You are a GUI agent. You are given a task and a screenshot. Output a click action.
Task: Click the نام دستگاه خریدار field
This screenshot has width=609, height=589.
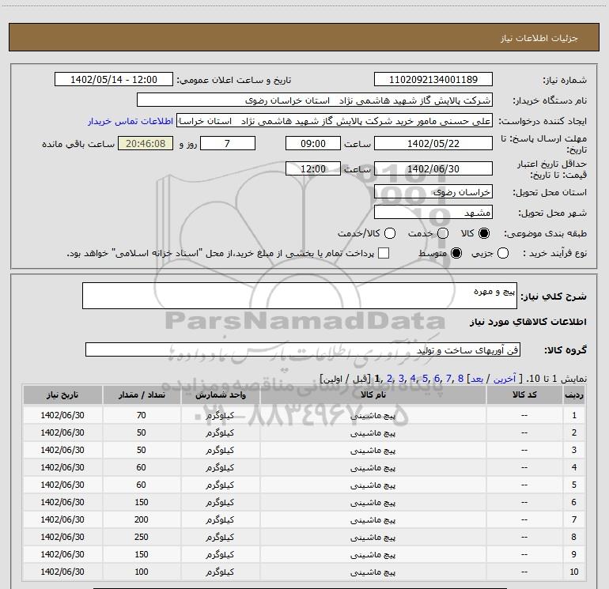(x=315, y=100)
